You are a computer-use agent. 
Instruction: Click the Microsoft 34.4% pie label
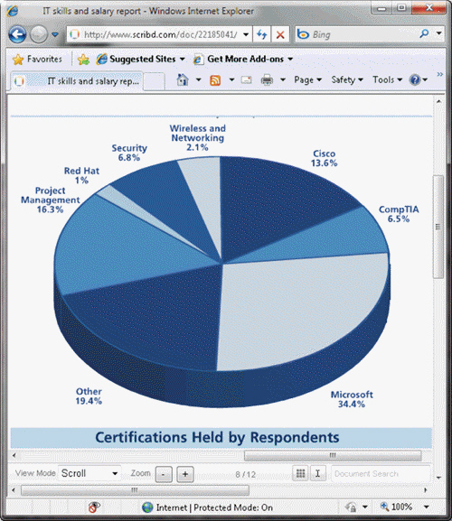click(352, 399)
